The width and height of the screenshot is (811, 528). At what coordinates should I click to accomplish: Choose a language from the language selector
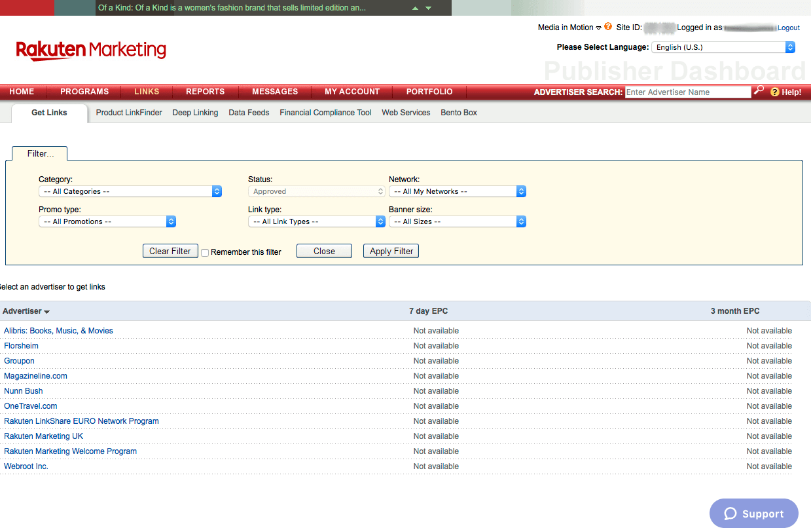click(x=723, y=47)
